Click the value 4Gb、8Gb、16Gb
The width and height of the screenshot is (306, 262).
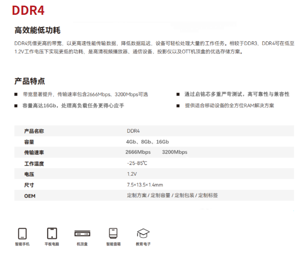pyautogui.click(x=147, y=142)
